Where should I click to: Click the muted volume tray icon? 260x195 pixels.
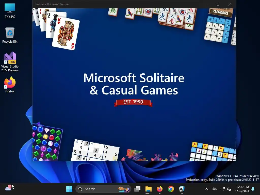[x=229, y=189]
